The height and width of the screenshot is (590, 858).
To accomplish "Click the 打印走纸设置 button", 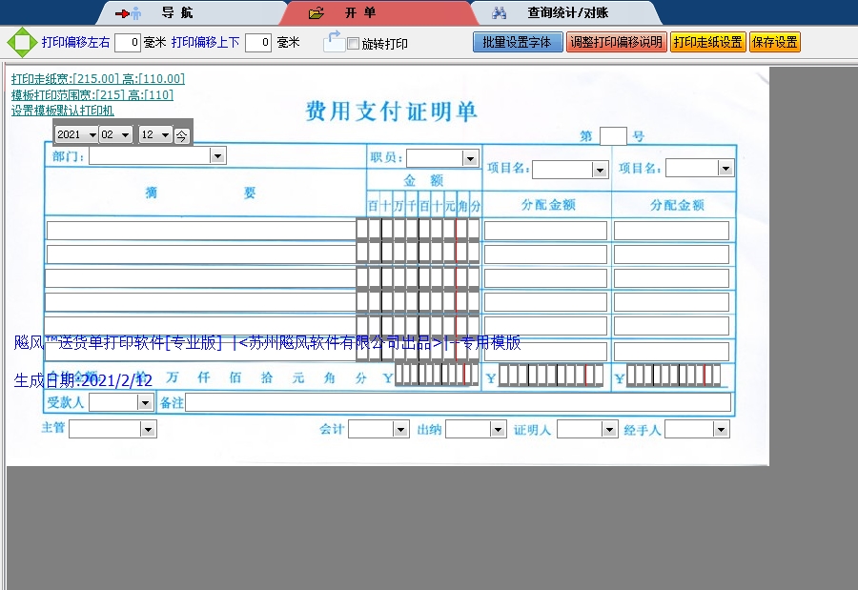I will pos(709,42).
